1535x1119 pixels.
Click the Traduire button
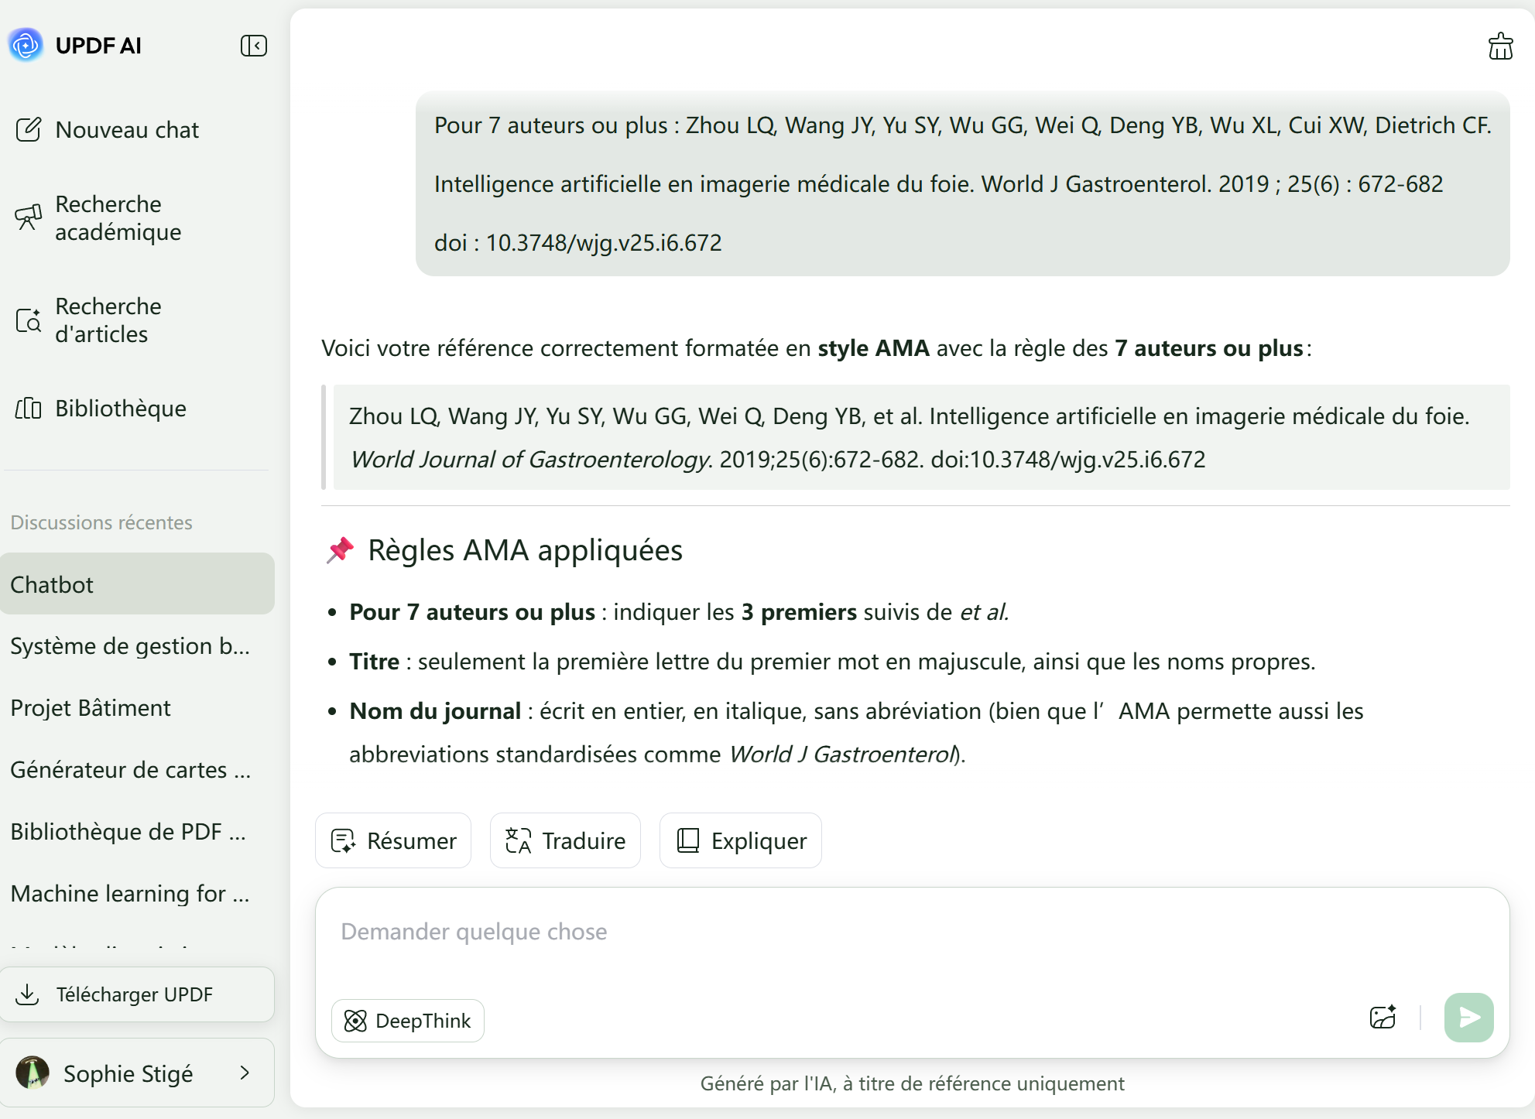[565, 840]
